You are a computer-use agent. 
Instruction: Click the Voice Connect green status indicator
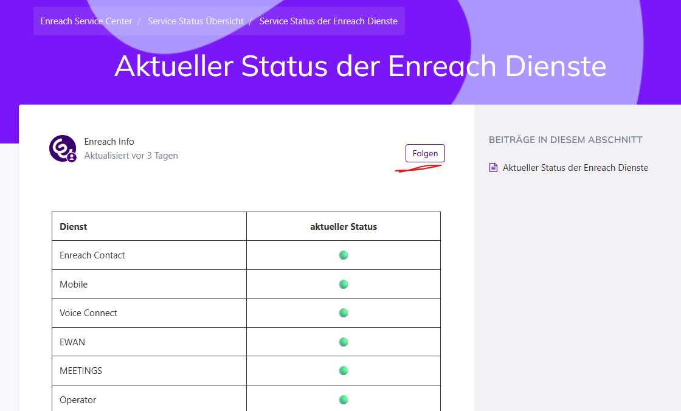[344, 313]
